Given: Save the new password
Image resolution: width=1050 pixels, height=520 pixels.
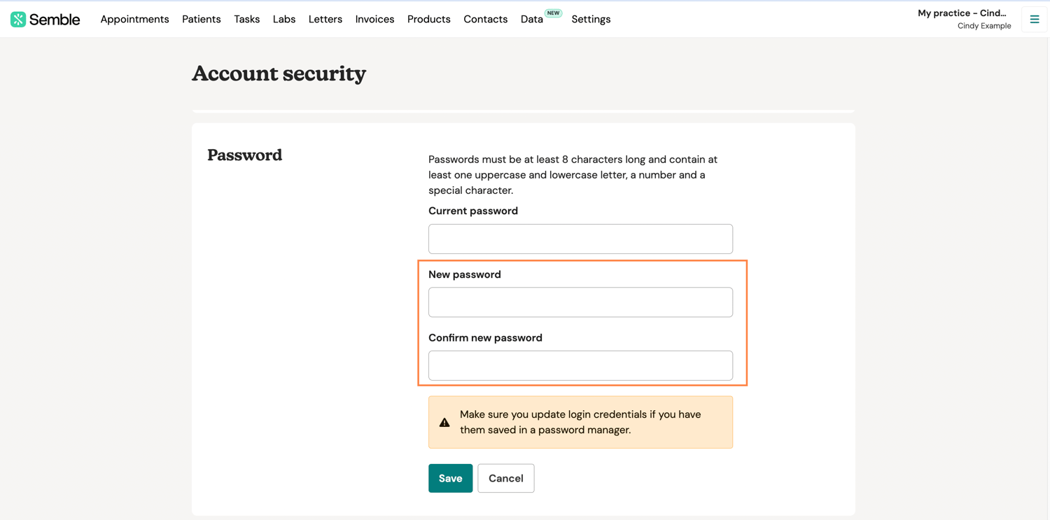Looking at the screenshot, I should click(x=450, y=478).
